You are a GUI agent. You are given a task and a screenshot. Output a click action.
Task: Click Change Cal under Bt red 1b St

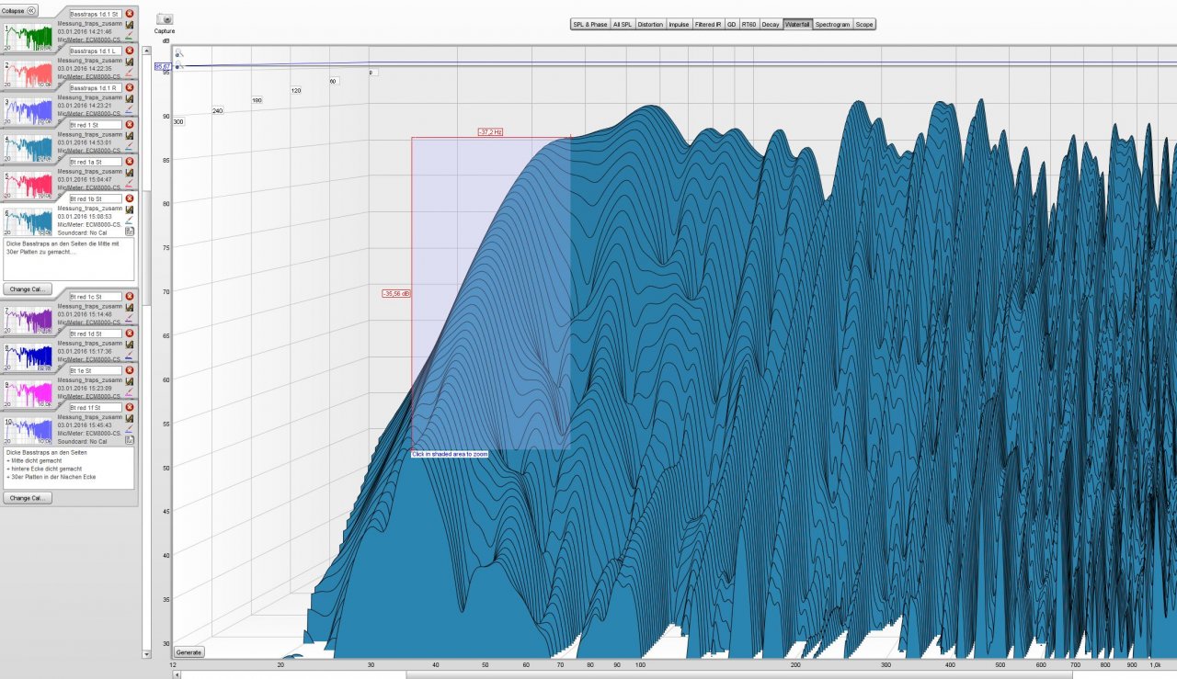coord(27,289)
